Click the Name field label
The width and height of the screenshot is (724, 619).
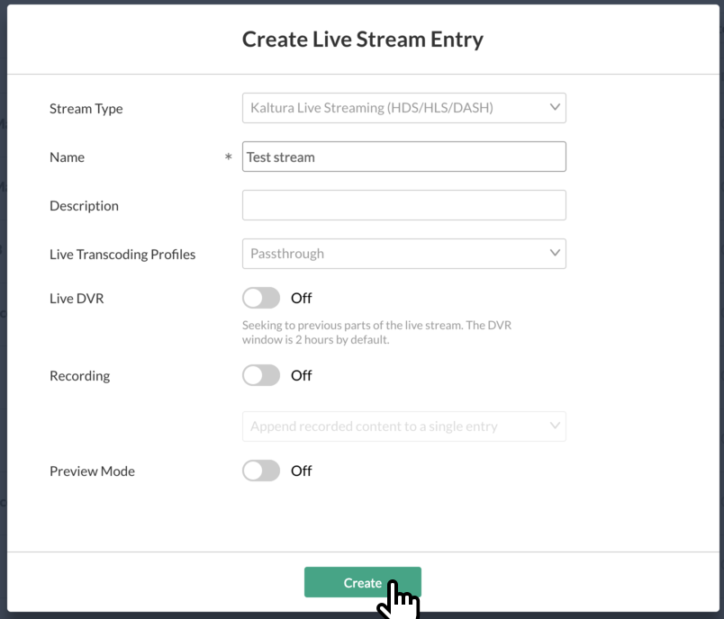67,157
